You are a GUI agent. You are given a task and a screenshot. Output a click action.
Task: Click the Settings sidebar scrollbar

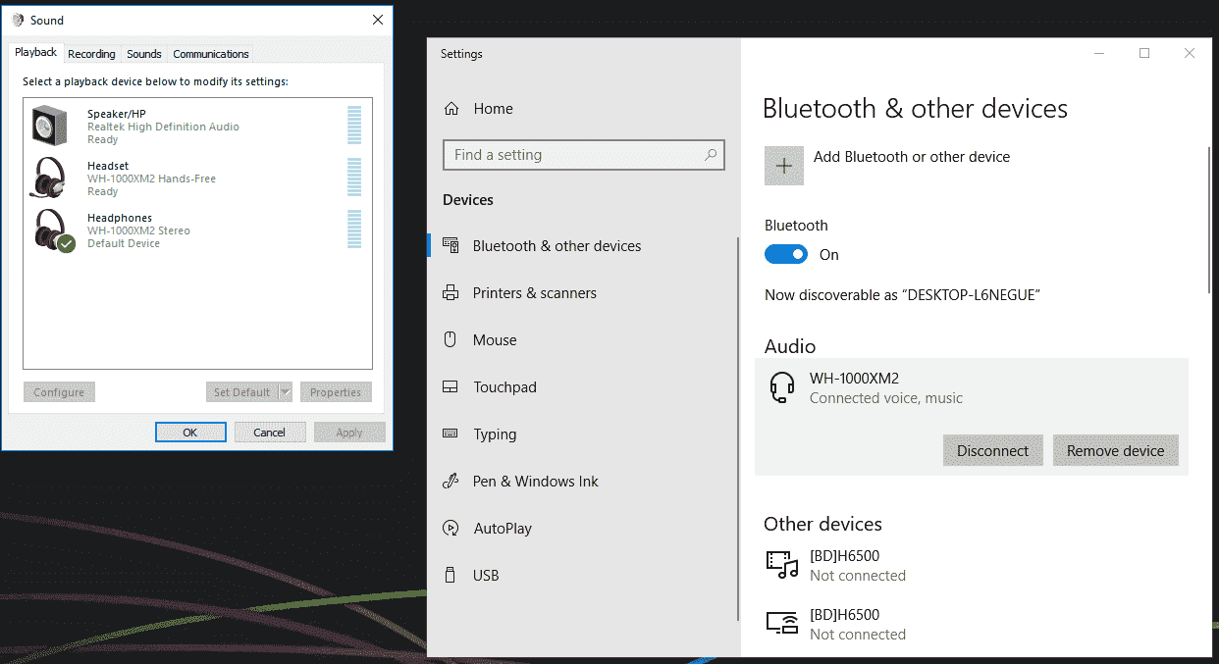(738, 427)
